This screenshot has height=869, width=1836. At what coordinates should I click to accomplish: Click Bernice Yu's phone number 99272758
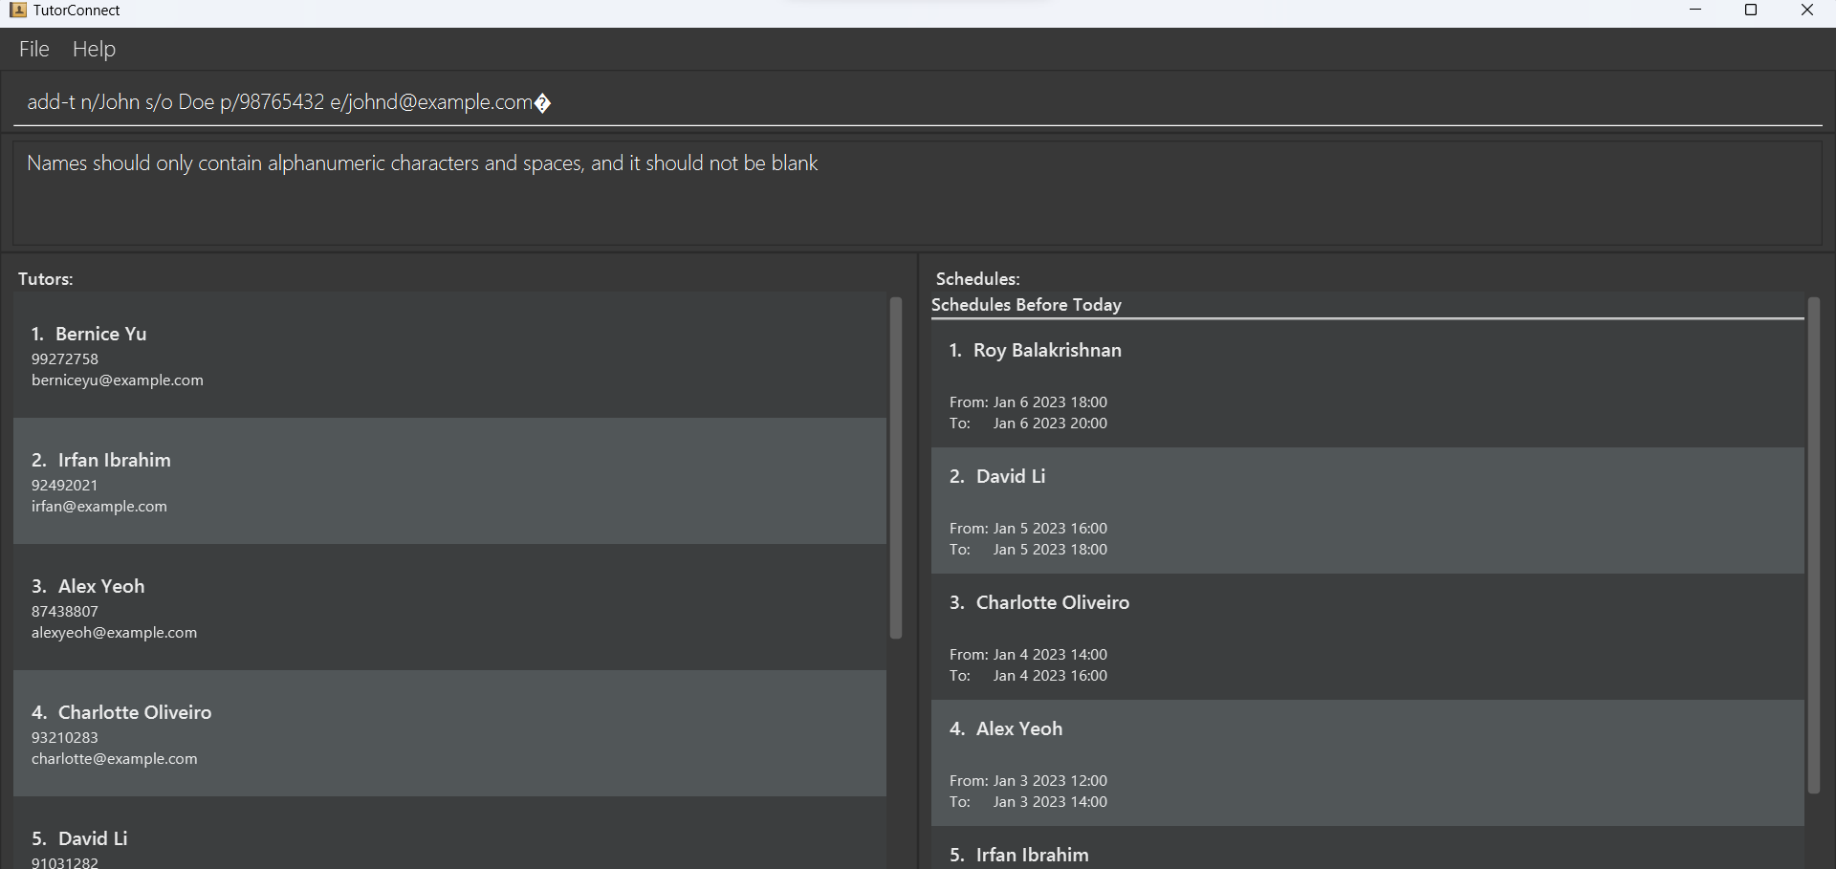click(65, 359)
